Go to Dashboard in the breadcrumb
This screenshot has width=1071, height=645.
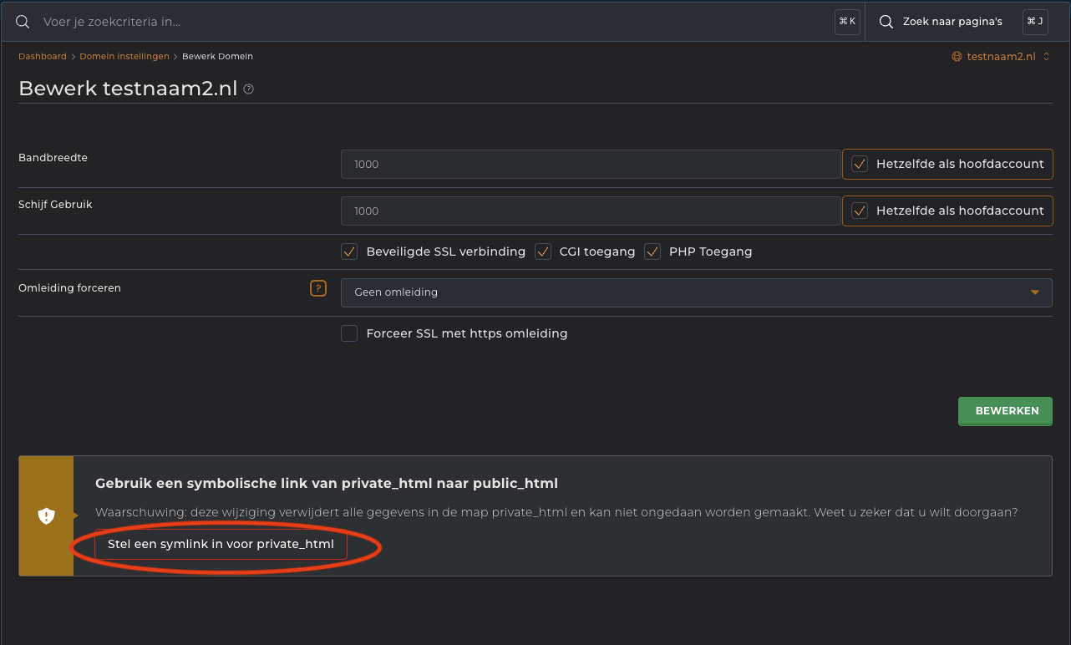coord(43,57)
